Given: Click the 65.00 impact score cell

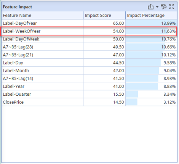Looking at the screenshot, I should coord(104,23).
